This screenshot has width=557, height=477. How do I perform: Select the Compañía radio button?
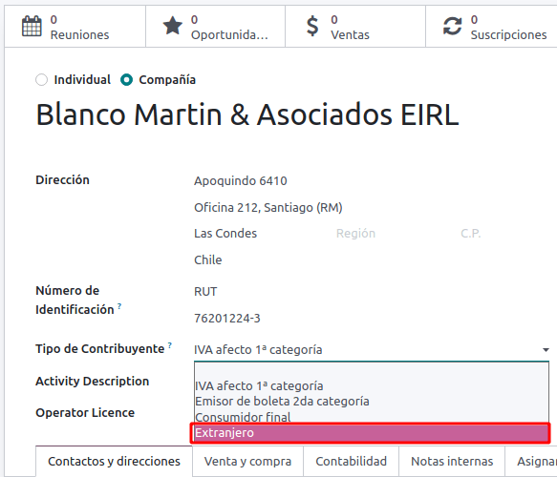click(x=126, y=80)
